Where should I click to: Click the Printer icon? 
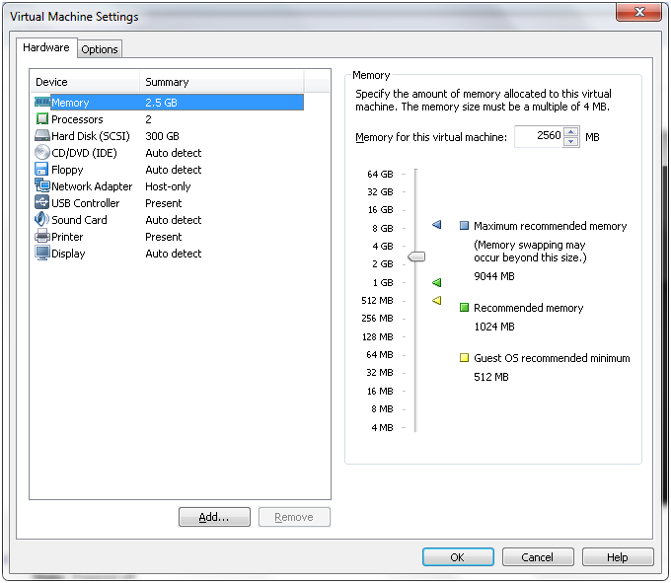point(42,236)
